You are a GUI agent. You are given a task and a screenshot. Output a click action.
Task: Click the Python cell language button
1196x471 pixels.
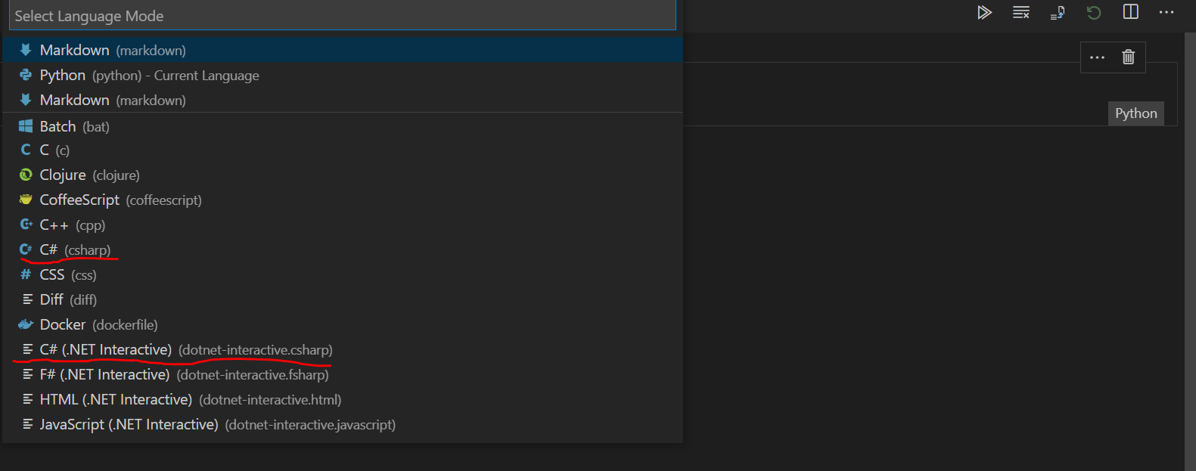[1136, 113]
